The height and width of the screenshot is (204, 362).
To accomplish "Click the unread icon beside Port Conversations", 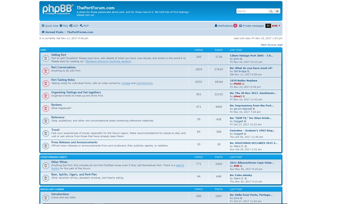I will (46, 71).
